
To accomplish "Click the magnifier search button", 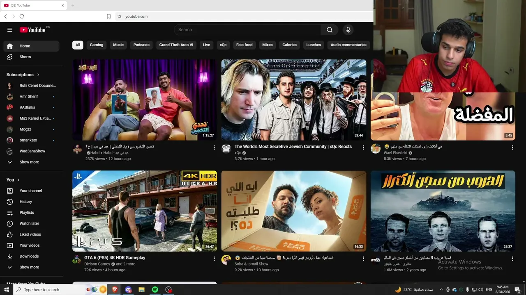I will [330, 29].
